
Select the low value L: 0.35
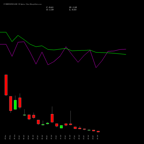pos(73,10)
